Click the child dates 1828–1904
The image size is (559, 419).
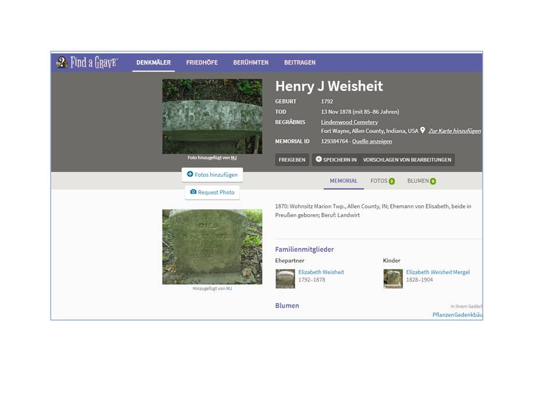419,280
